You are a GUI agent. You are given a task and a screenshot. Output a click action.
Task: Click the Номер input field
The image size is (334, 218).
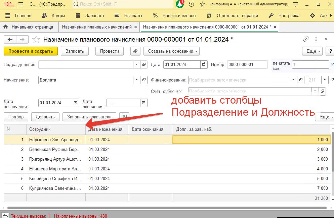(x=247, y=64)
